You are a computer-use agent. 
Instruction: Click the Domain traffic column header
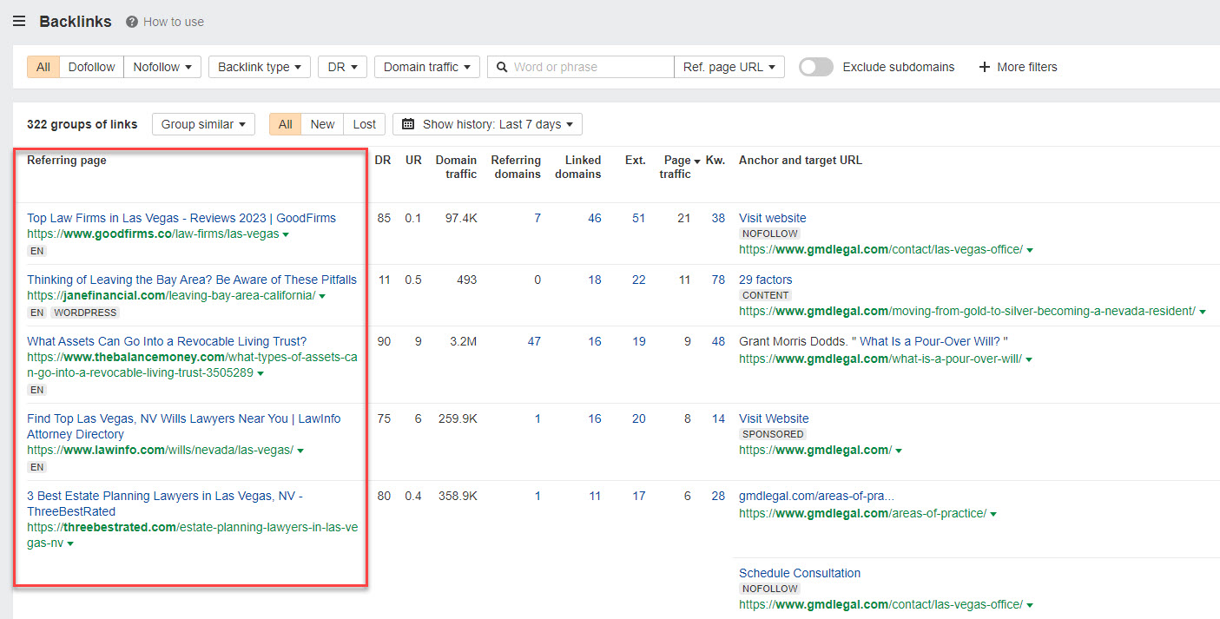[x=456, y=167]
